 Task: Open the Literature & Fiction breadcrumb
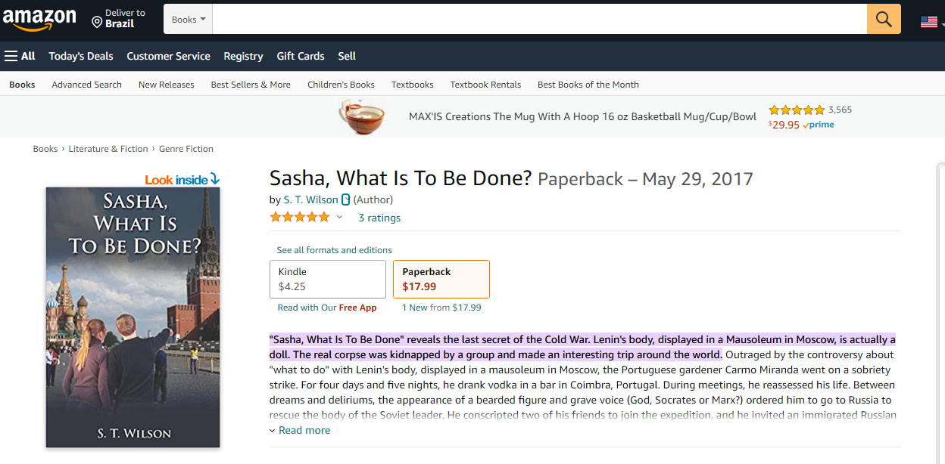108,149
